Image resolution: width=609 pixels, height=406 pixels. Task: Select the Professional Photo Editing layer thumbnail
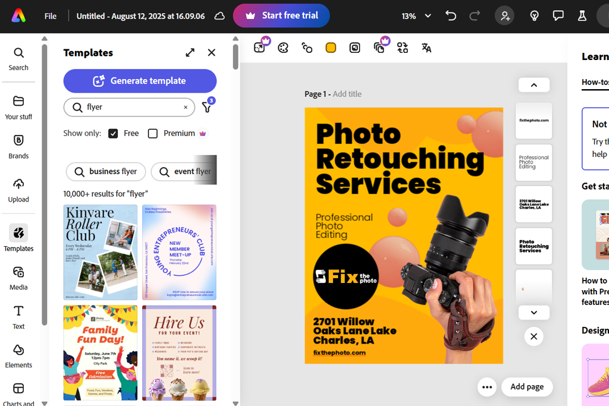[533, 162]
